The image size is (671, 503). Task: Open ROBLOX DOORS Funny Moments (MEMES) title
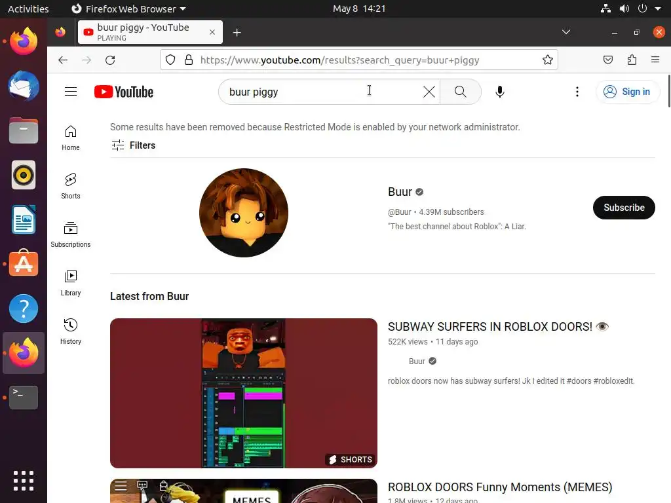pyautogui.click(x=500, y=487)
